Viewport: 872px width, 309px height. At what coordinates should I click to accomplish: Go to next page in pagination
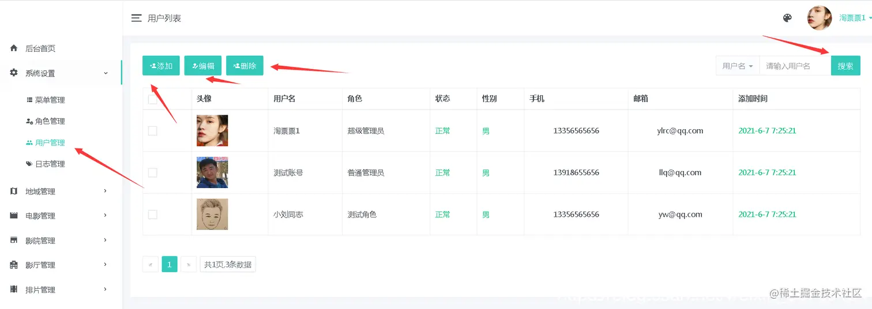[x=189, y=265]
